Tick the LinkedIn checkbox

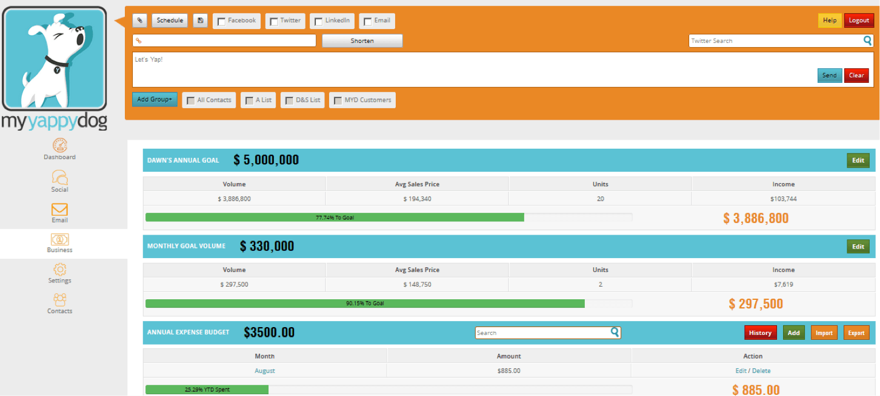(x=318, y=21)
